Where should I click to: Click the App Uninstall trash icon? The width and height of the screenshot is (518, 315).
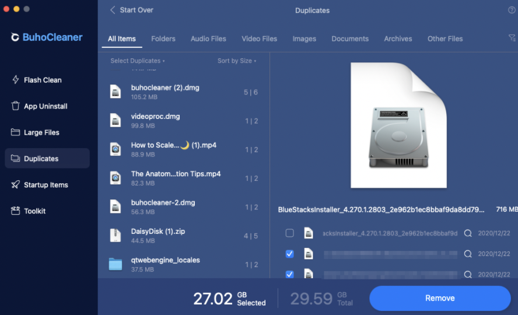[x=15, y=106]
